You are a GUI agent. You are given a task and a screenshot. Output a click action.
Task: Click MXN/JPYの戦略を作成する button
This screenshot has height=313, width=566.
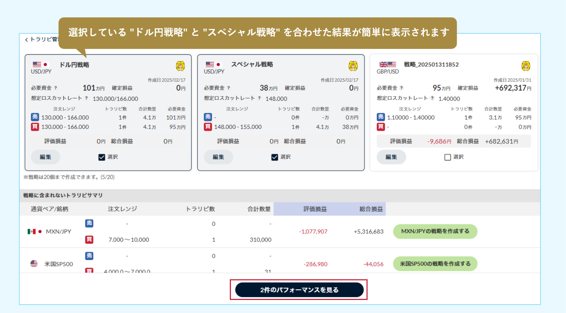(x=435, y=231)
